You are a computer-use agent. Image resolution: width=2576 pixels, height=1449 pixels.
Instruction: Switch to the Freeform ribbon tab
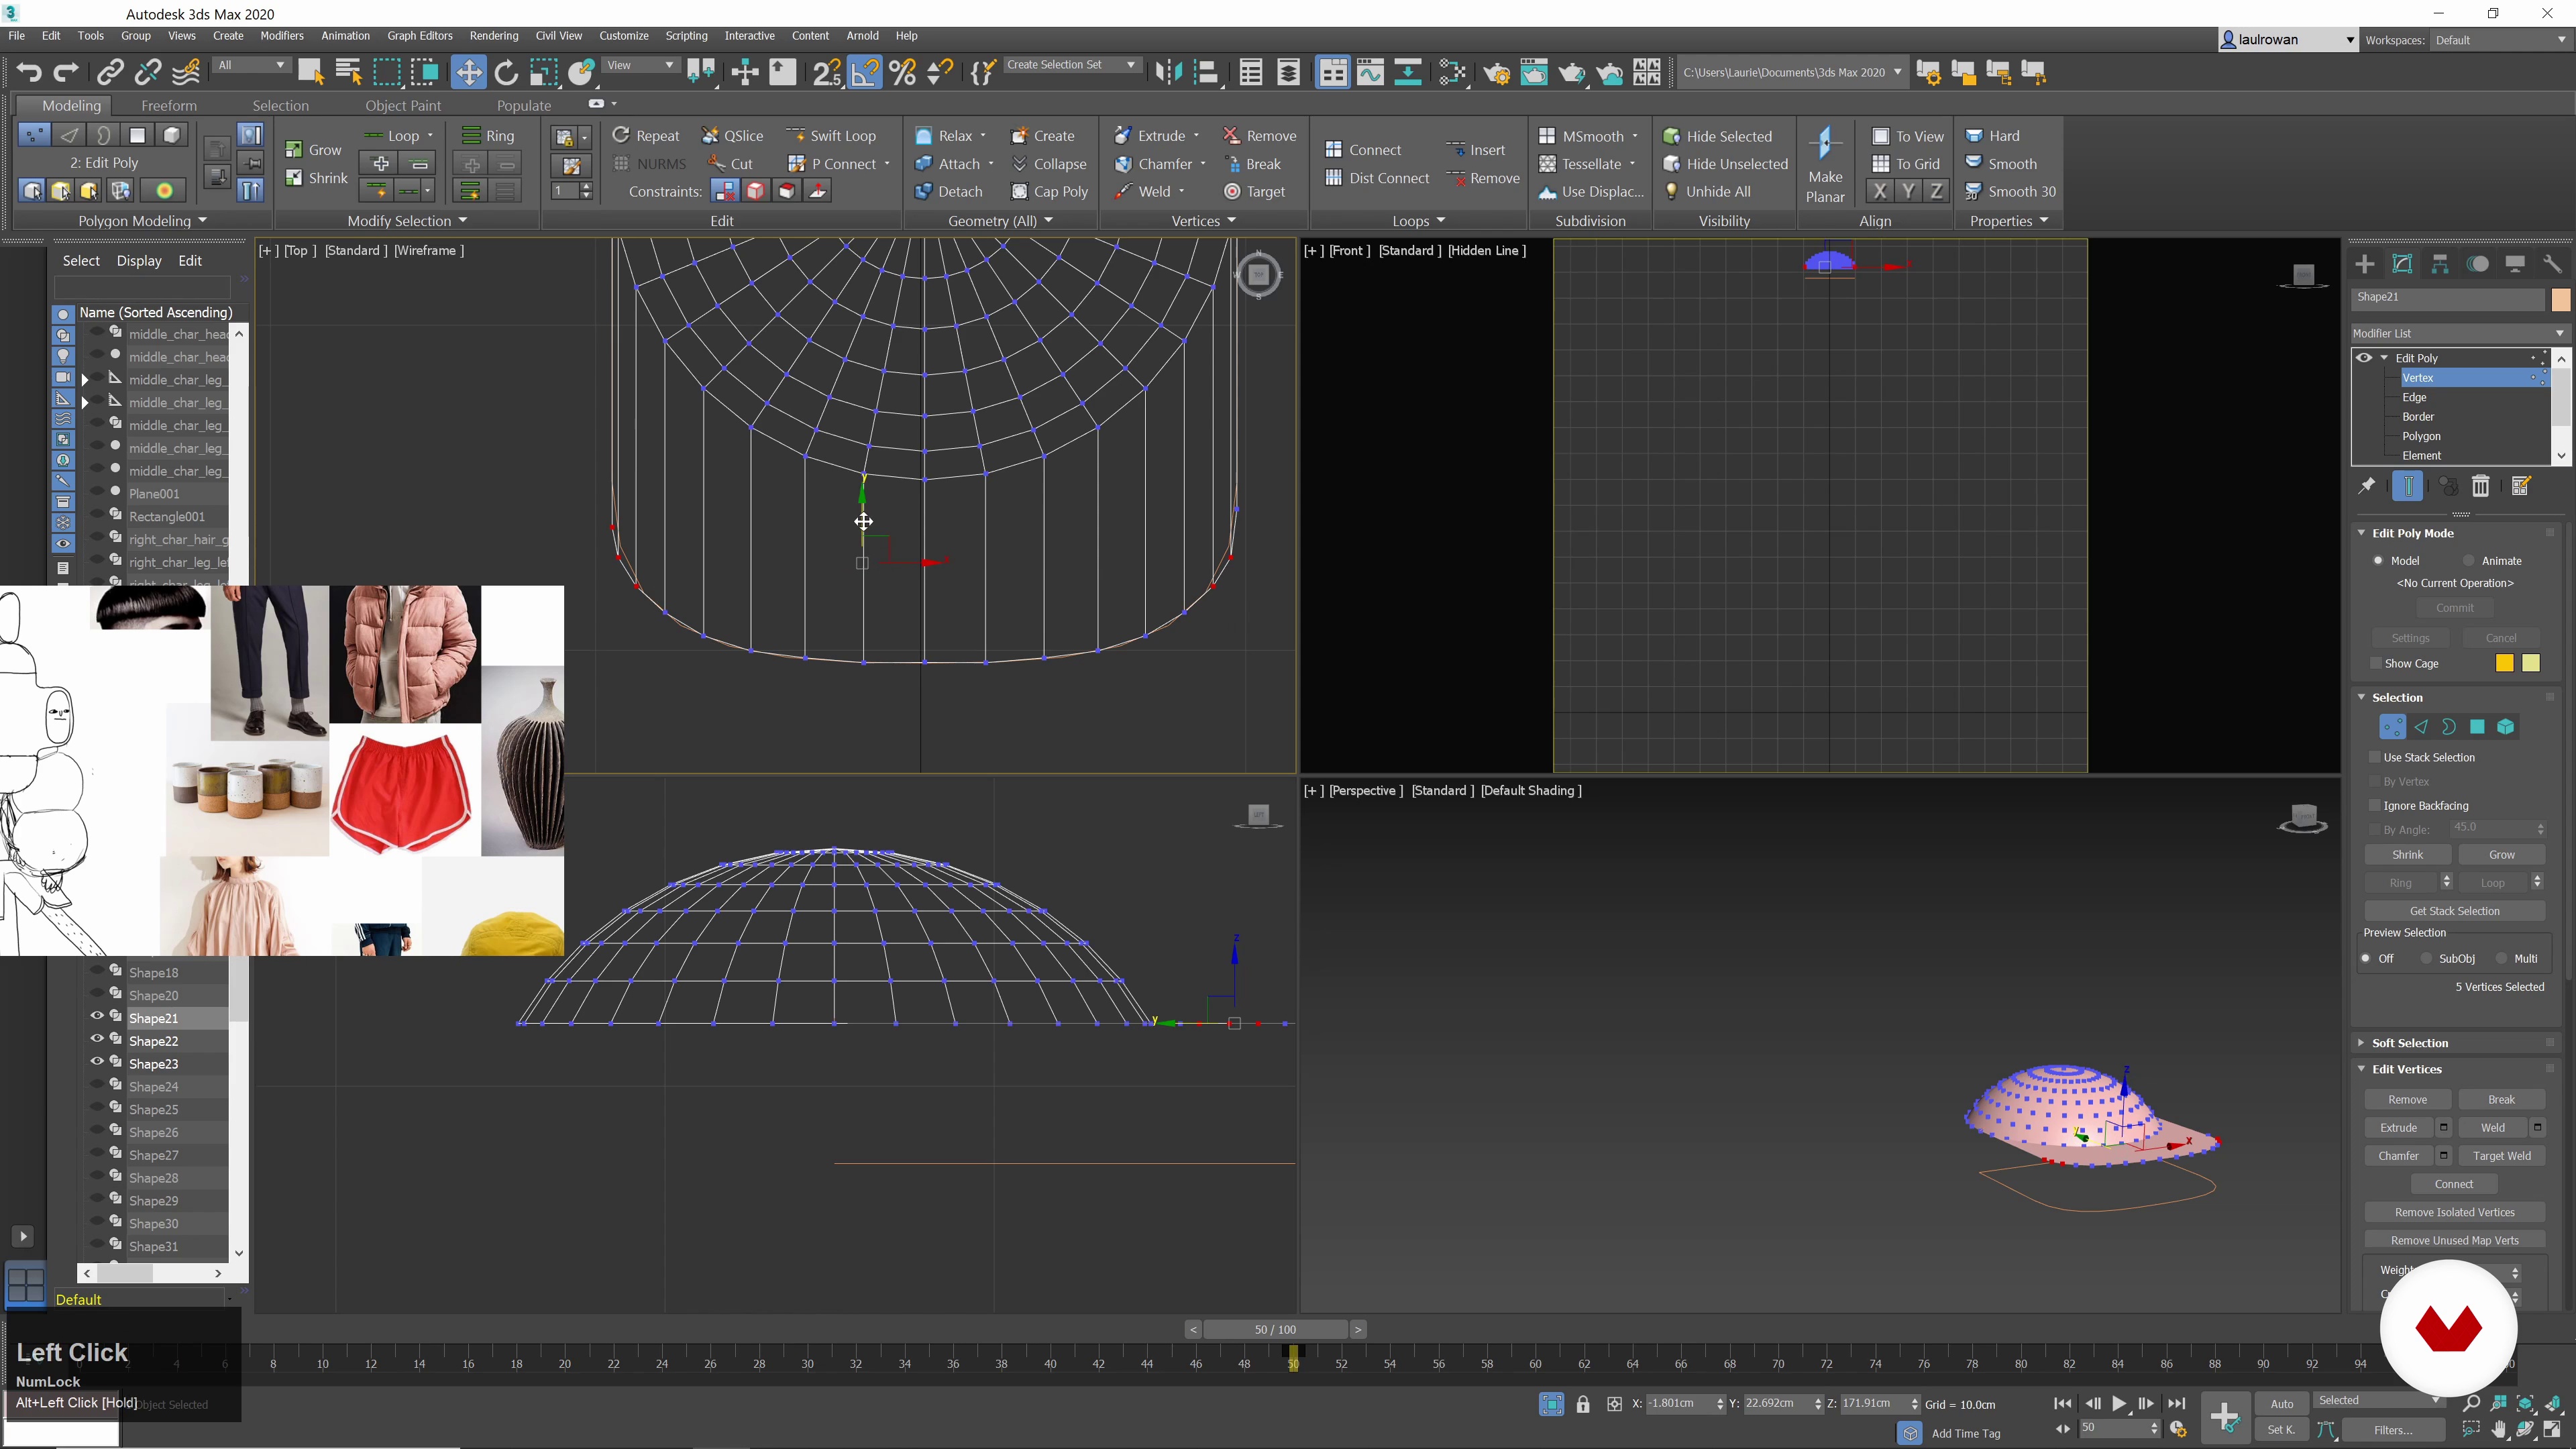pos(169,105)
